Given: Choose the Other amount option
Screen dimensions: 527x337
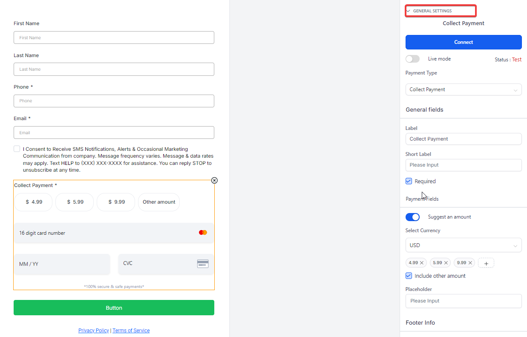Looking at the screenshot, I should click(x=159, y=202).
